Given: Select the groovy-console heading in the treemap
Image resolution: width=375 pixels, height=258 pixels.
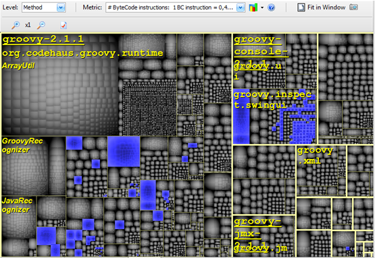Looking at the screenshot, I should click(261, 45).
